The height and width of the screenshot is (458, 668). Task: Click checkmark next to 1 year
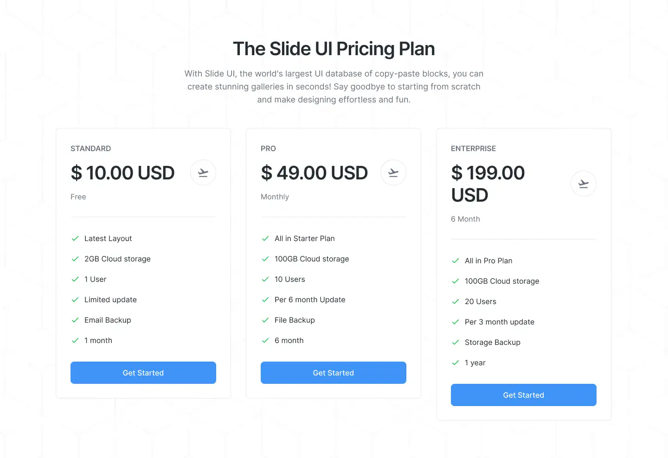pyautogui.click(x=456, y=363)
